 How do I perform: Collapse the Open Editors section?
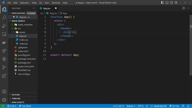coord(10,13)
